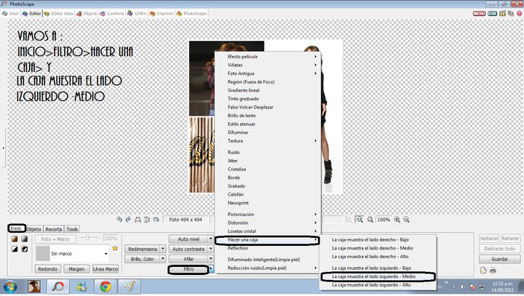
Task: Apply the negative invert icon
Action: click(x=25, y=249)
